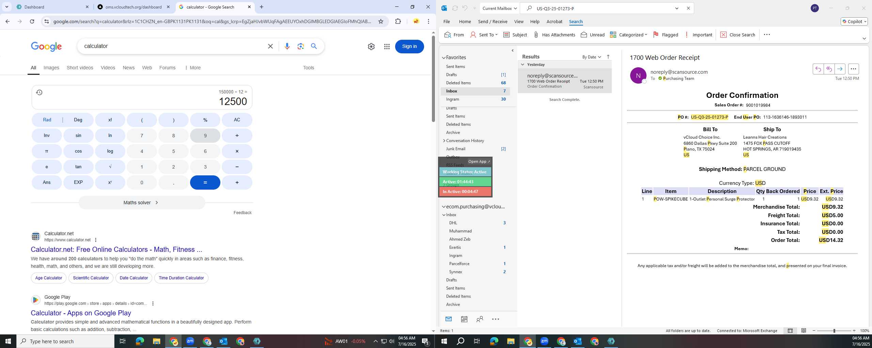Reload the Chrome page

click(x=32, y=21)
